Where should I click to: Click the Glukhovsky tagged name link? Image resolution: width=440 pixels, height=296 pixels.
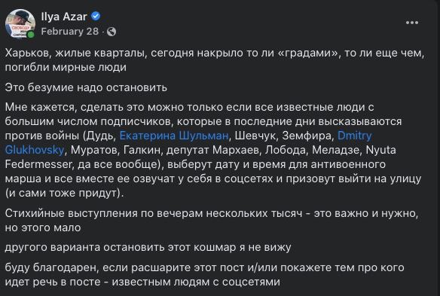35,150
